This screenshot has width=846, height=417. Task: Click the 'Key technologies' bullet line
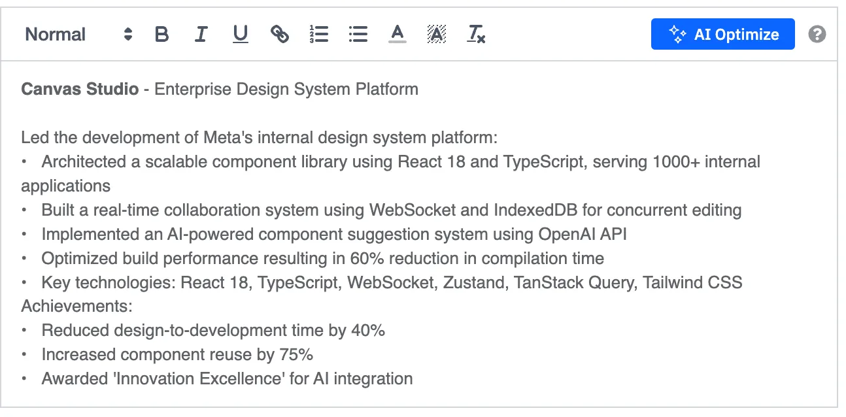point(392,282)
